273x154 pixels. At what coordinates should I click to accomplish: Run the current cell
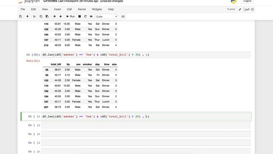coord(70,16)
